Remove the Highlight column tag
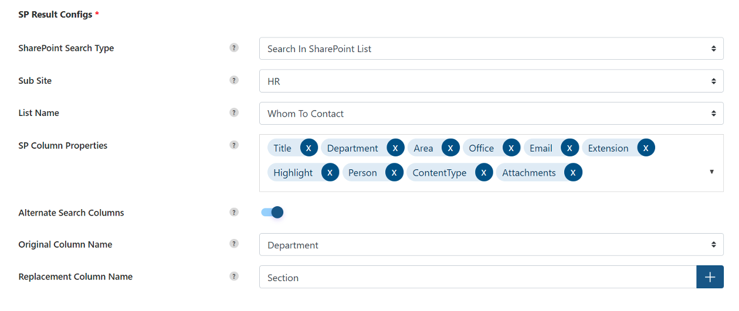This screenshot has height=311, width=739. click(x=330, y=173)
